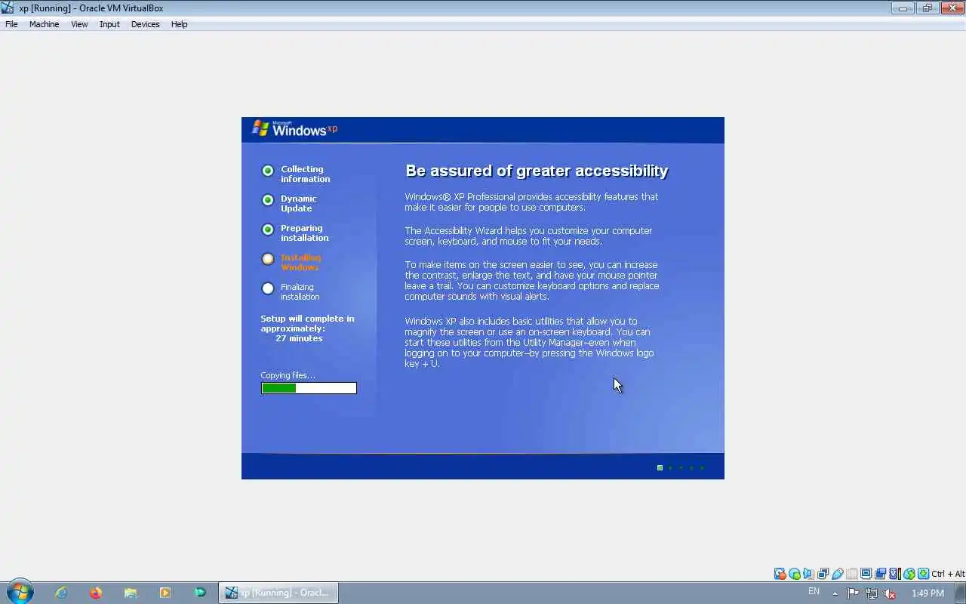Screen dimensions: 966x604
Task: Click the Copying files progress bar
Action: (309, 388)
